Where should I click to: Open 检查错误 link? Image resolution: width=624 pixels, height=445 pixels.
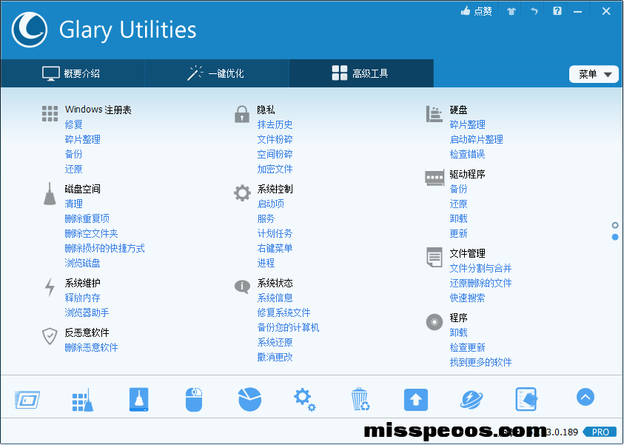(467, 154)
